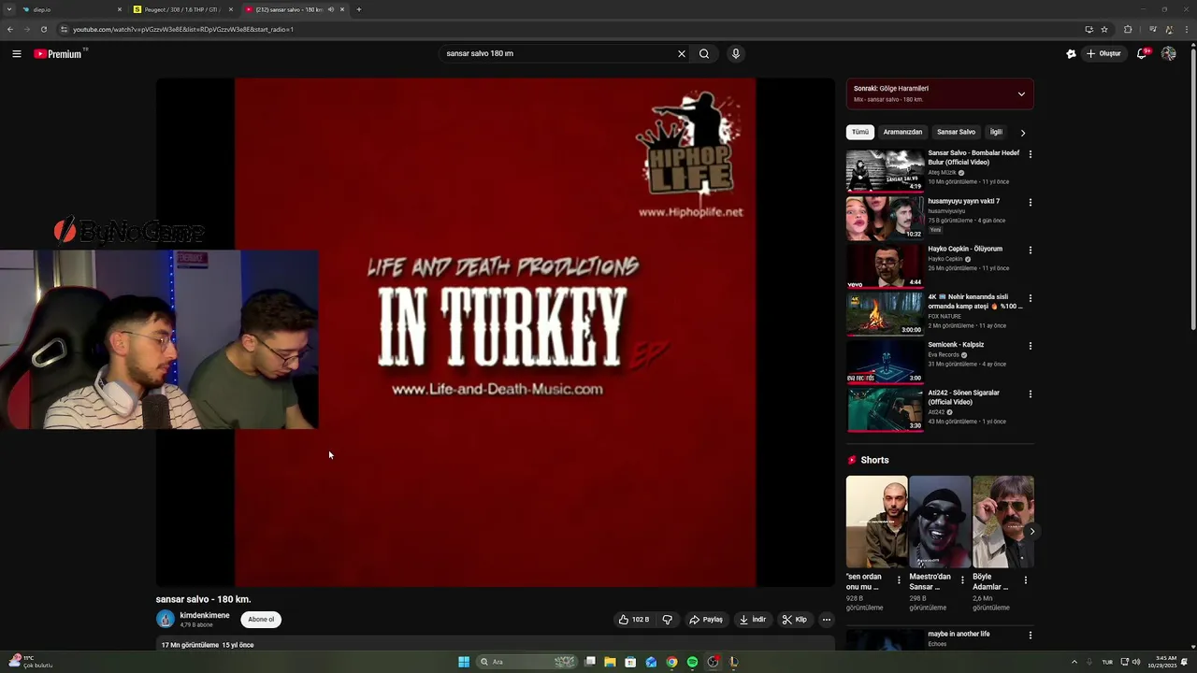Open options for Sansar Salvo Bombalar video

tap(1031, 153)
